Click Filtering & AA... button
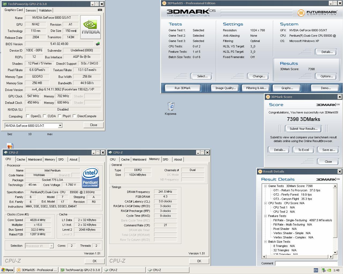The image size is (343, 274). (256, 88)
